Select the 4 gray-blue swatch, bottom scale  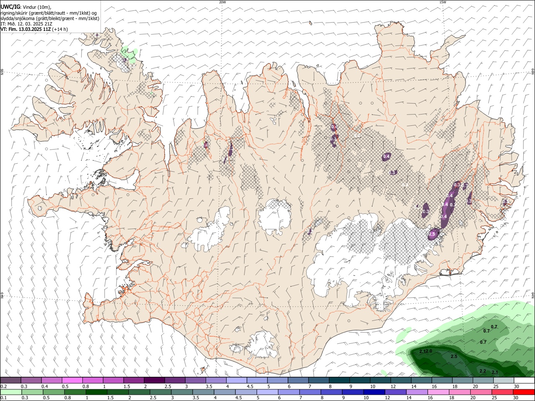click(224, 392)
